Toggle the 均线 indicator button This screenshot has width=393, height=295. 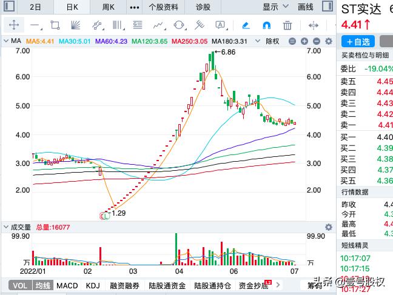point(42,285)
